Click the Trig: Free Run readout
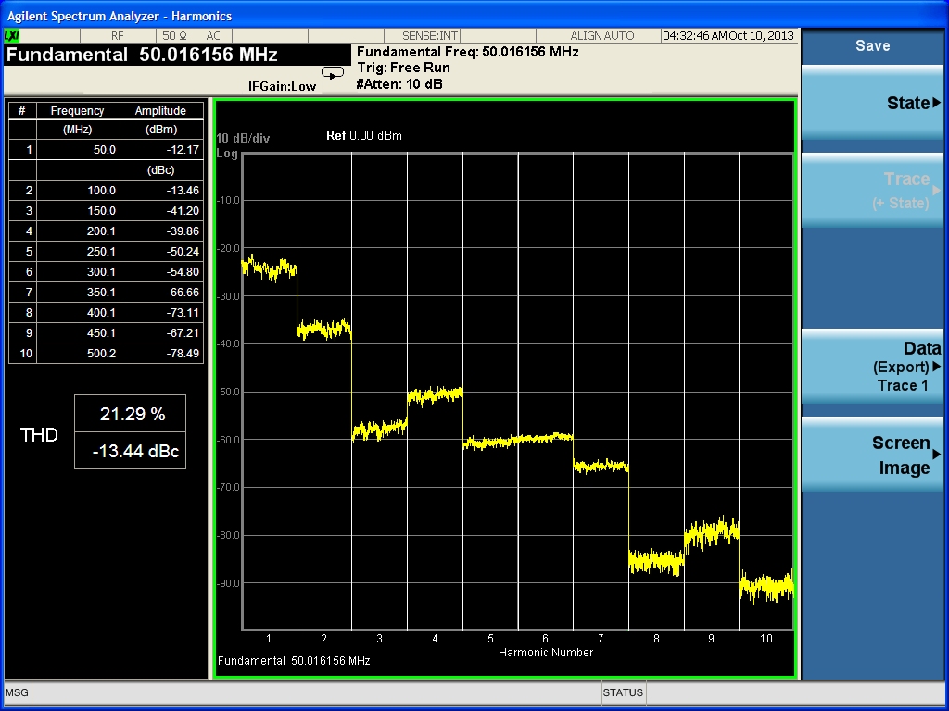The image size is (949, 711). (x=403, y=68)
